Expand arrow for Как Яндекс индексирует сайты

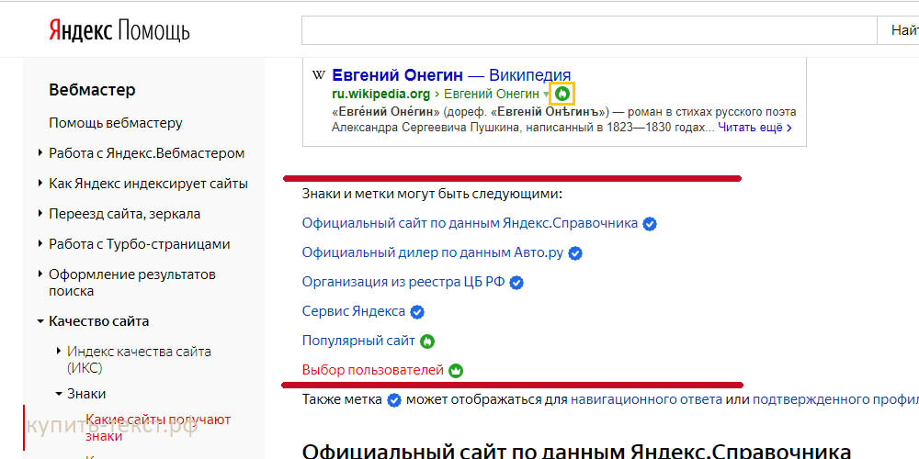(x=40, y=184)
